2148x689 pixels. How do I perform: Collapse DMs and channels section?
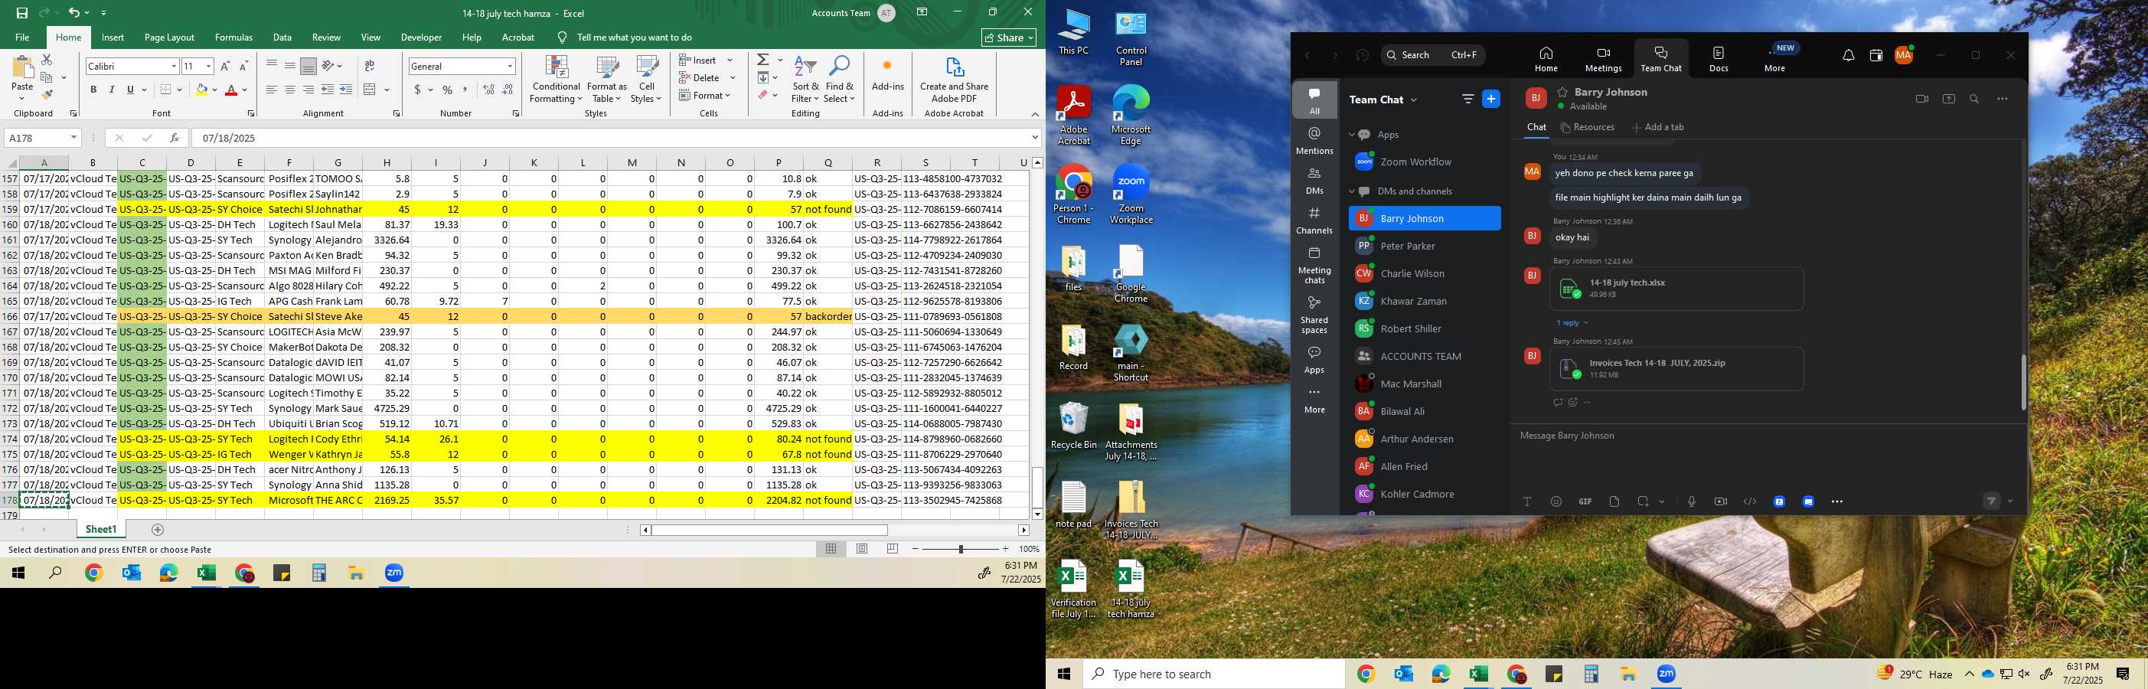pos(1352,191)
